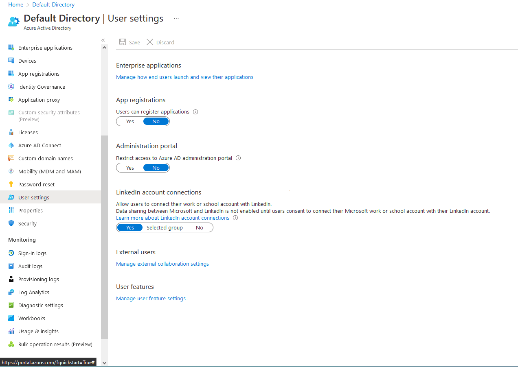Viewport: 518px width, 367px height.
Task: Click the info icon beside Users can register applications
Action: pyautogui.click(x=195, y=112)
